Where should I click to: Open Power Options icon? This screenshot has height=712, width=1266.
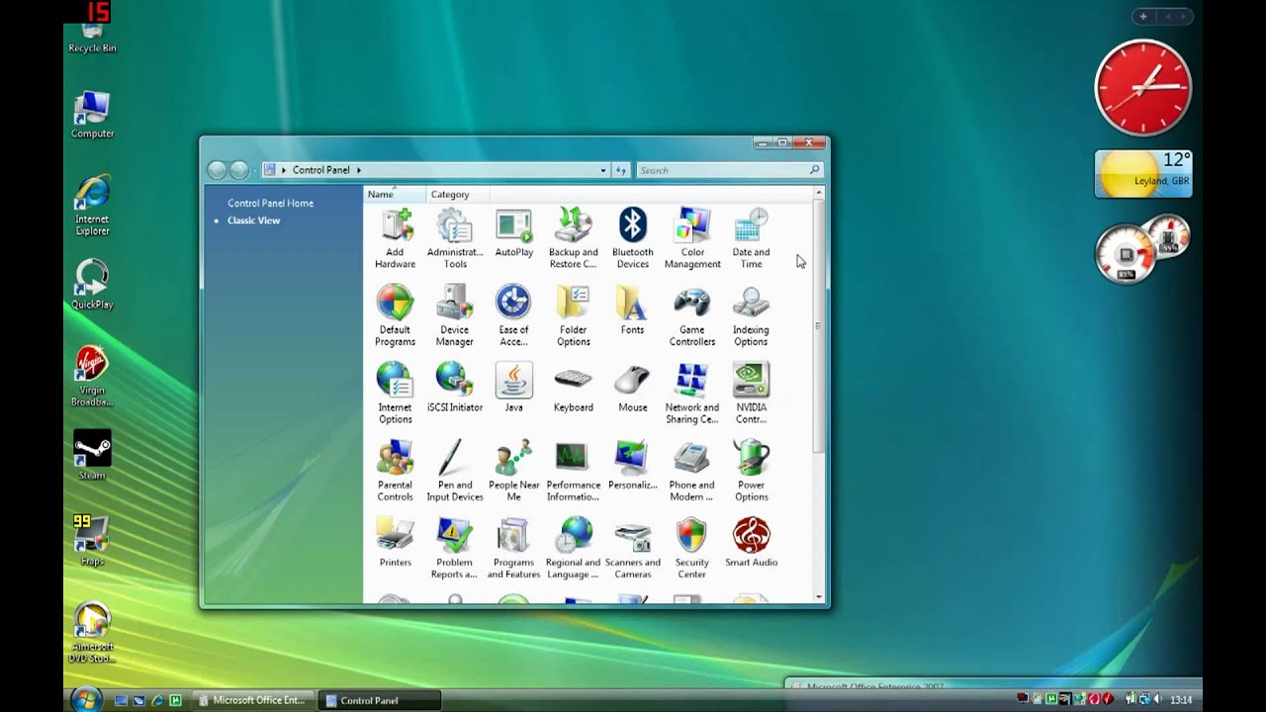(751, 460)
